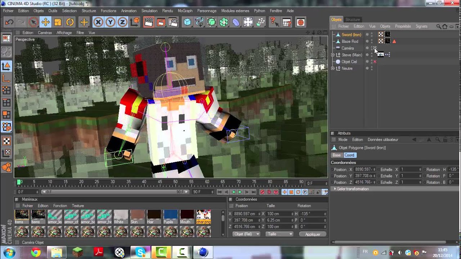Activate the Move tool
The height and width of the screenshot is (259, 461).
45,22
